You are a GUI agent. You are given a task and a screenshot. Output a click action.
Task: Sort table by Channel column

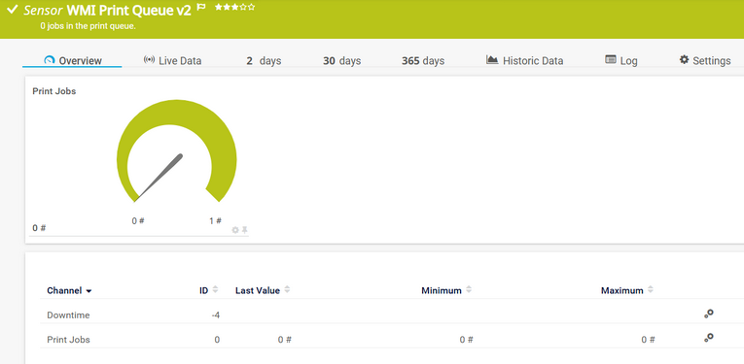click(69, 290)
